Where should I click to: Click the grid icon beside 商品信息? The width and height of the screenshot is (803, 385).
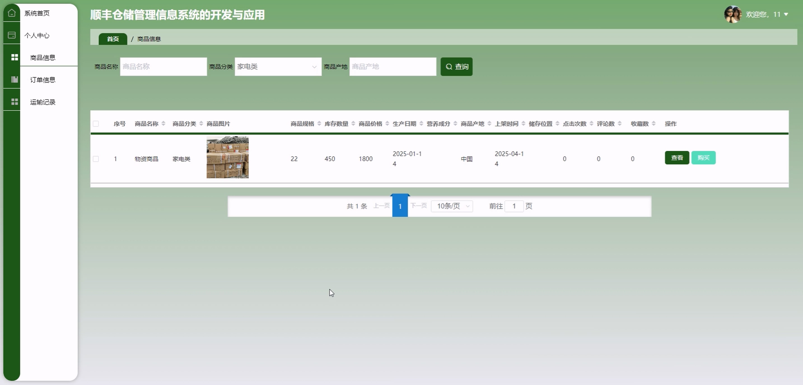(14, 57)
